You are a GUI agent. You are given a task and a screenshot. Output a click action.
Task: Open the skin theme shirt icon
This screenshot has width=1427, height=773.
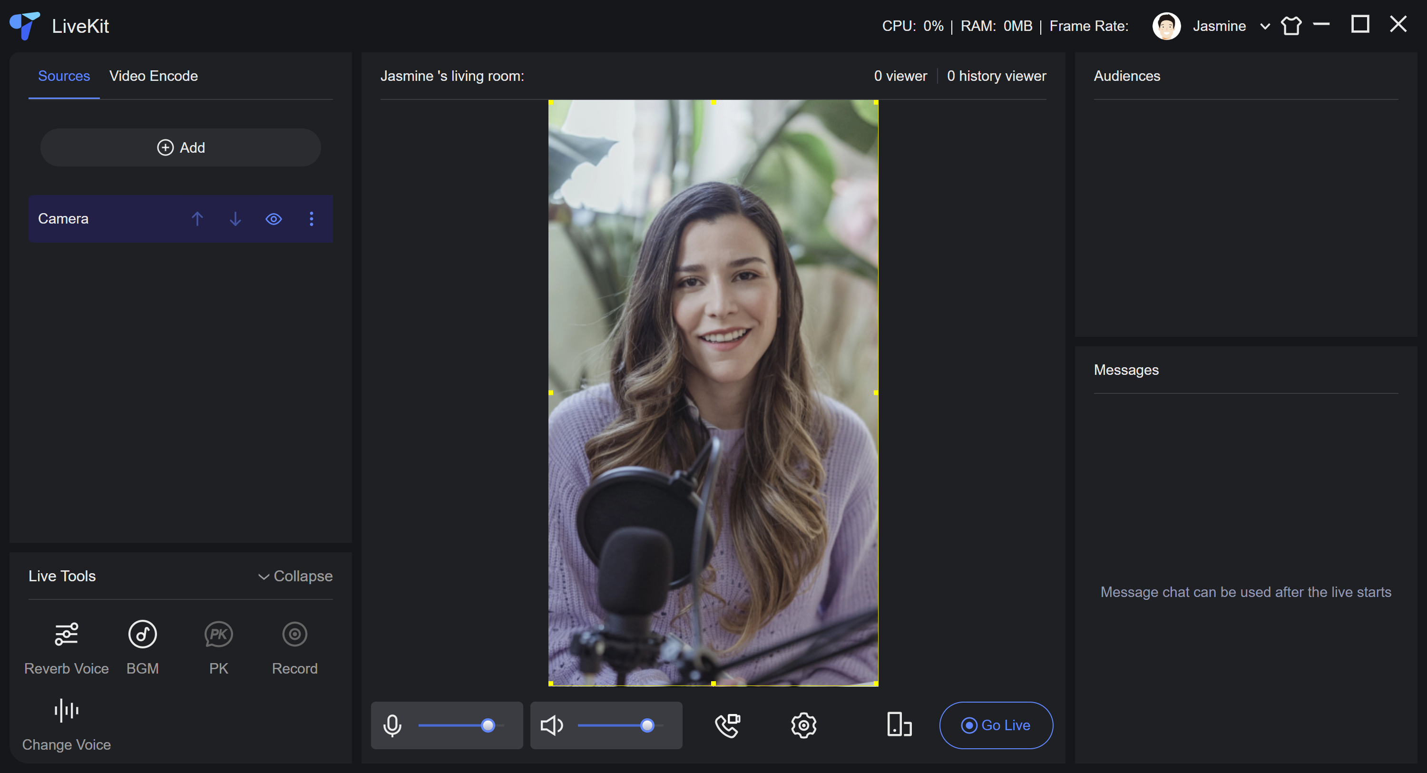(x=1291, y=26)
